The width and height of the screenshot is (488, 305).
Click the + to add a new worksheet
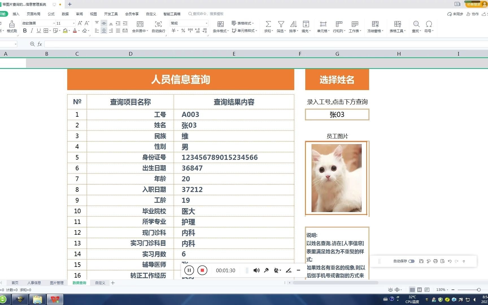(x=113, y=283)
